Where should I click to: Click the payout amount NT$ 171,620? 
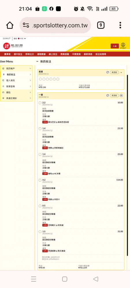tap(84, 87)
